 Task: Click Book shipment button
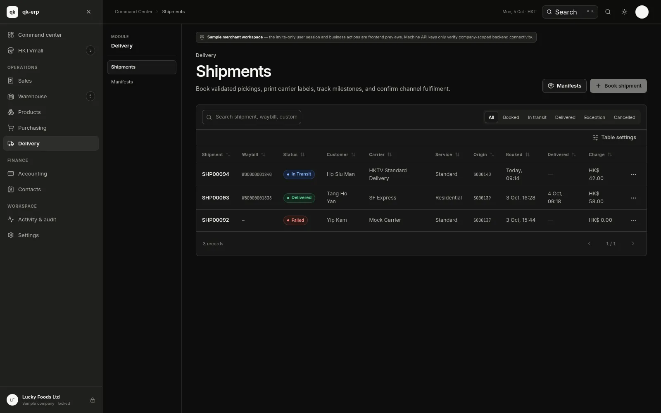tap(618, 86)
